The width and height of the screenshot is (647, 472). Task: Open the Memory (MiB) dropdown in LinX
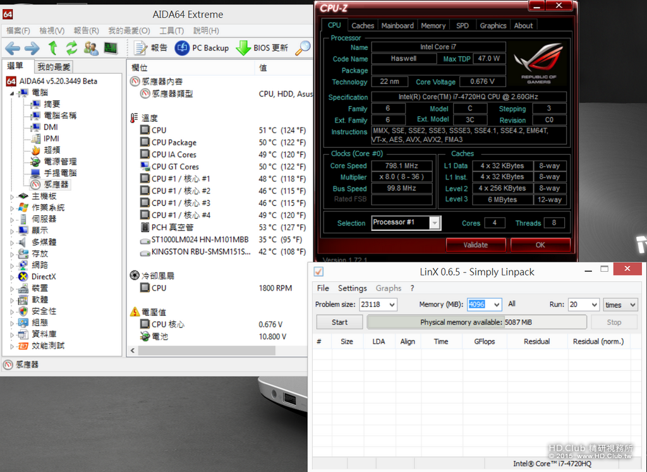497,305
